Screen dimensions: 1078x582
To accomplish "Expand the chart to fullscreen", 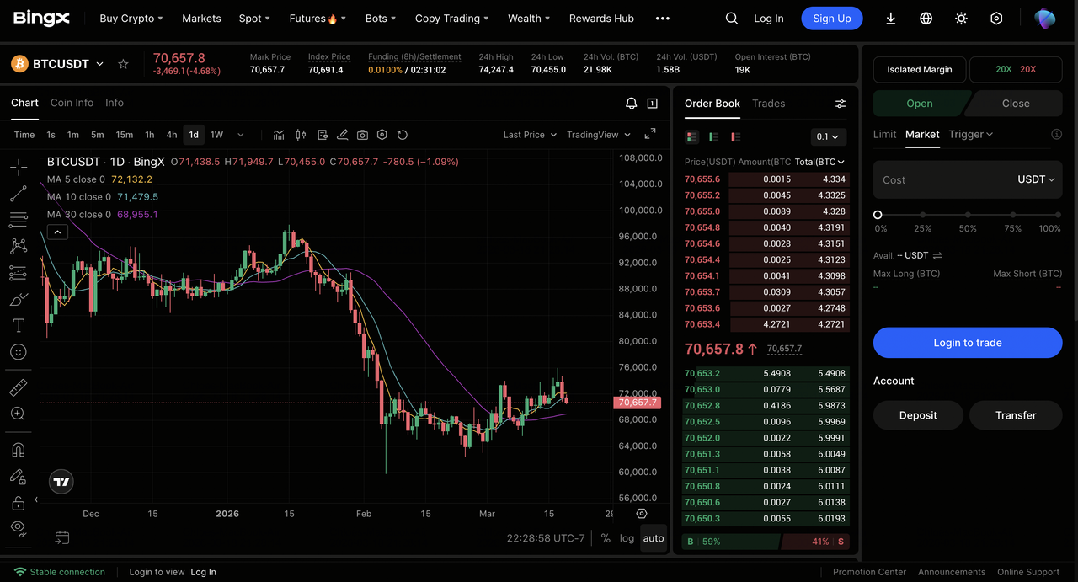I will [x=650, y=135].
